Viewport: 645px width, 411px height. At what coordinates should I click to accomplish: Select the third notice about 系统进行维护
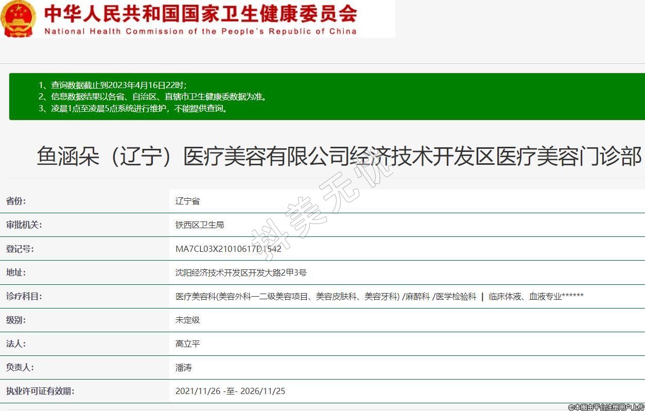(x=133, y=108)
